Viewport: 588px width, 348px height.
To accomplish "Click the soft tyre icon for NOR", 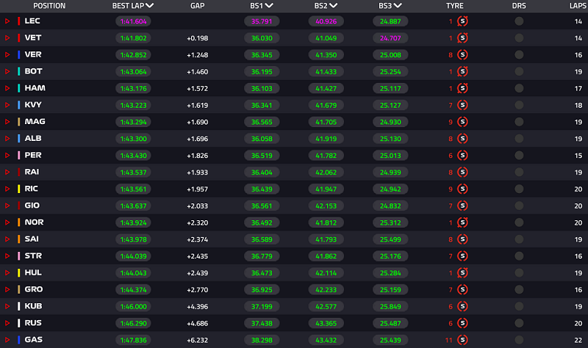I will (462, 222).
